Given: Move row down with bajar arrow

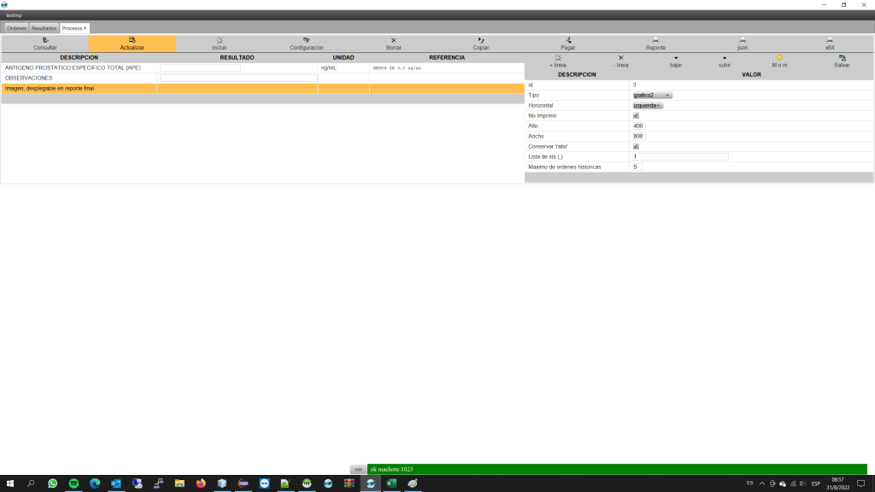Looking at the screenshot, I should pos(676,57).
